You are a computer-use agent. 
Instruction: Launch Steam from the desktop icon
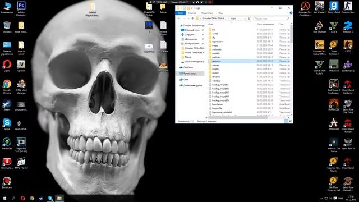7,105
